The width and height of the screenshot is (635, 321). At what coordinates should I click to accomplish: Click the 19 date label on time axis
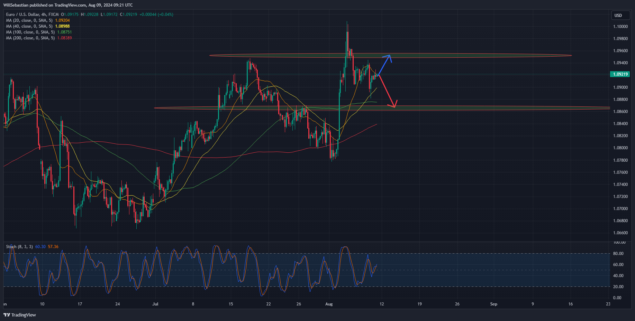pos(419,304)
